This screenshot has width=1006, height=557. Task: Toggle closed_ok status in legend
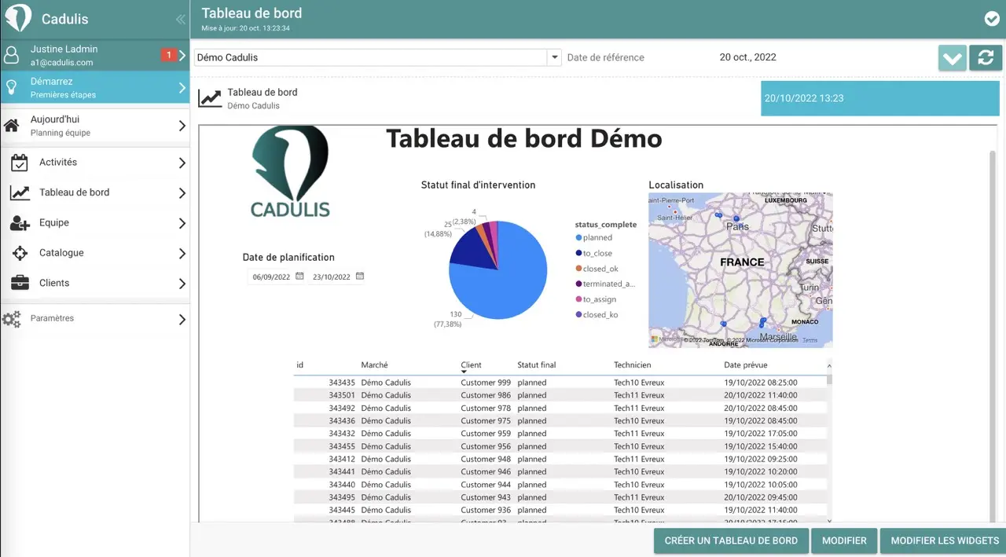click(600, 269)
